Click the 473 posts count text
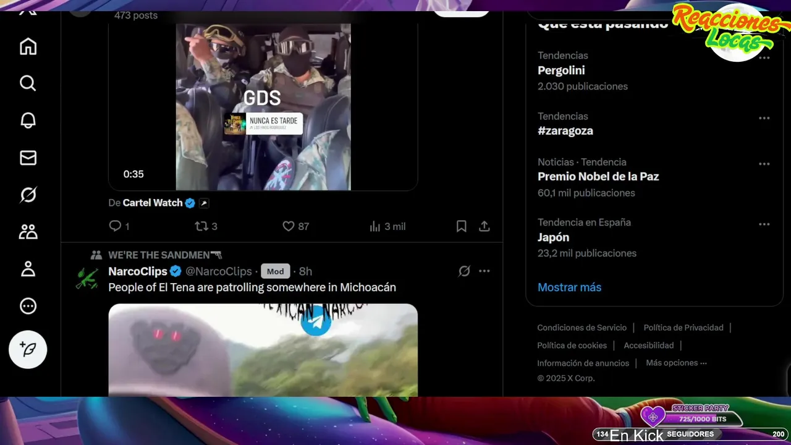Screen dimensions: 791x445 pos(136,15)
